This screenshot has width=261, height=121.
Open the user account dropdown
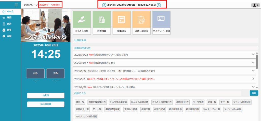(x=255, y=5)
